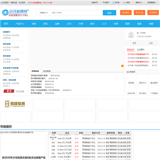Select 平台首页 in the top bar
160x160 pixels.
(x=106, y=3)
